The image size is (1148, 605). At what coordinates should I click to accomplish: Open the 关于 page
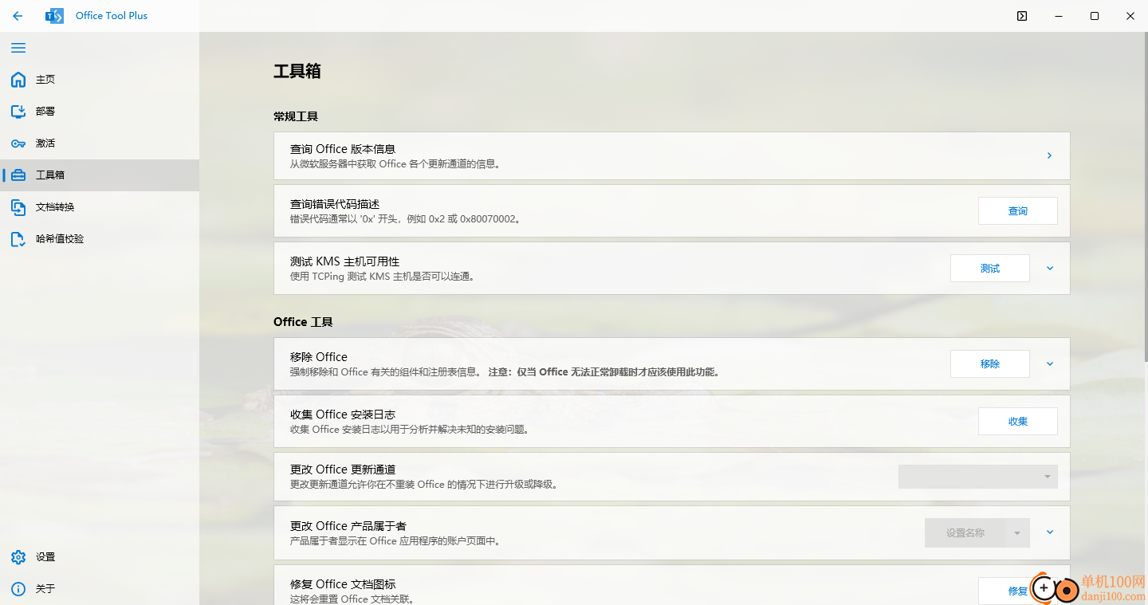click(x=100, y=589)
